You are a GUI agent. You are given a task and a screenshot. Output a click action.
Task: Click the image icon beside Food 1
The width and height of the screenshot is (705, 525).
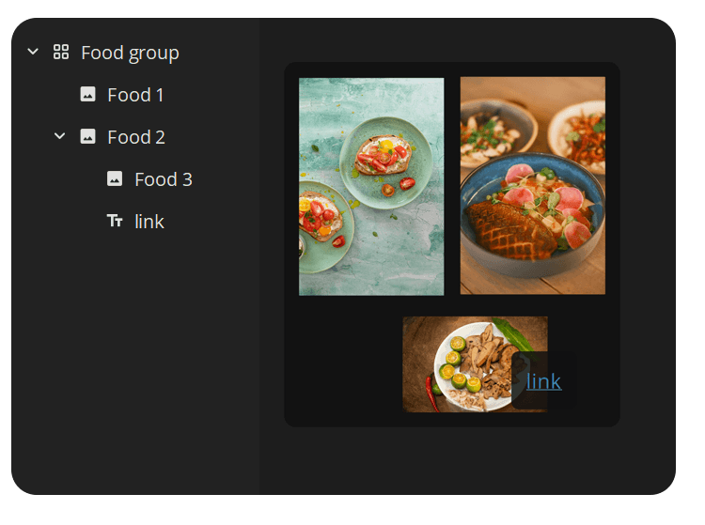pos(87,94)
